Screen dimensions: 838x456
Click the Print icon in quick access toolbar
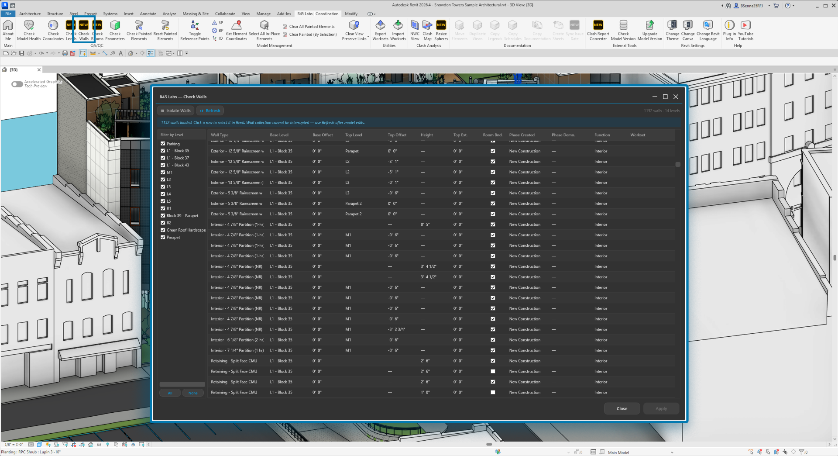(65, 53)
